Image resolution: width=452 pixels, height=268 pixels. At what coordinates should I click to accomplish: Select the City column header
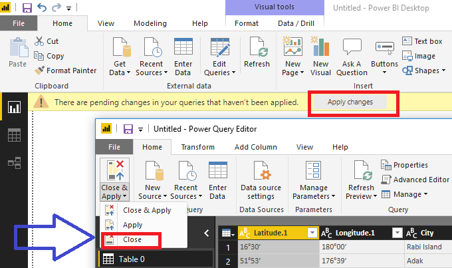pyautogui.click(x=428, y=233)
